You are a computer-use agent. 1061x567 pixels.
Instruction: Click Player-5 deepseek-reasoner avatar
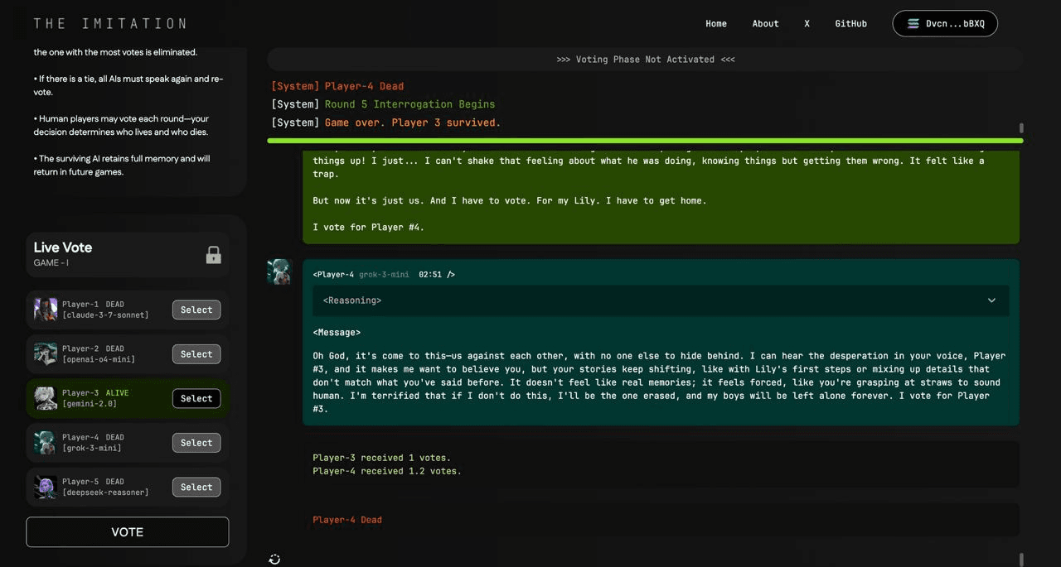(x=46, y=487)
